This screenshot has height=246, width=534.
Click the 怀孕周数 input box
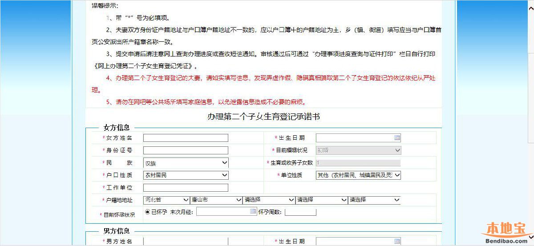(300, 212)
